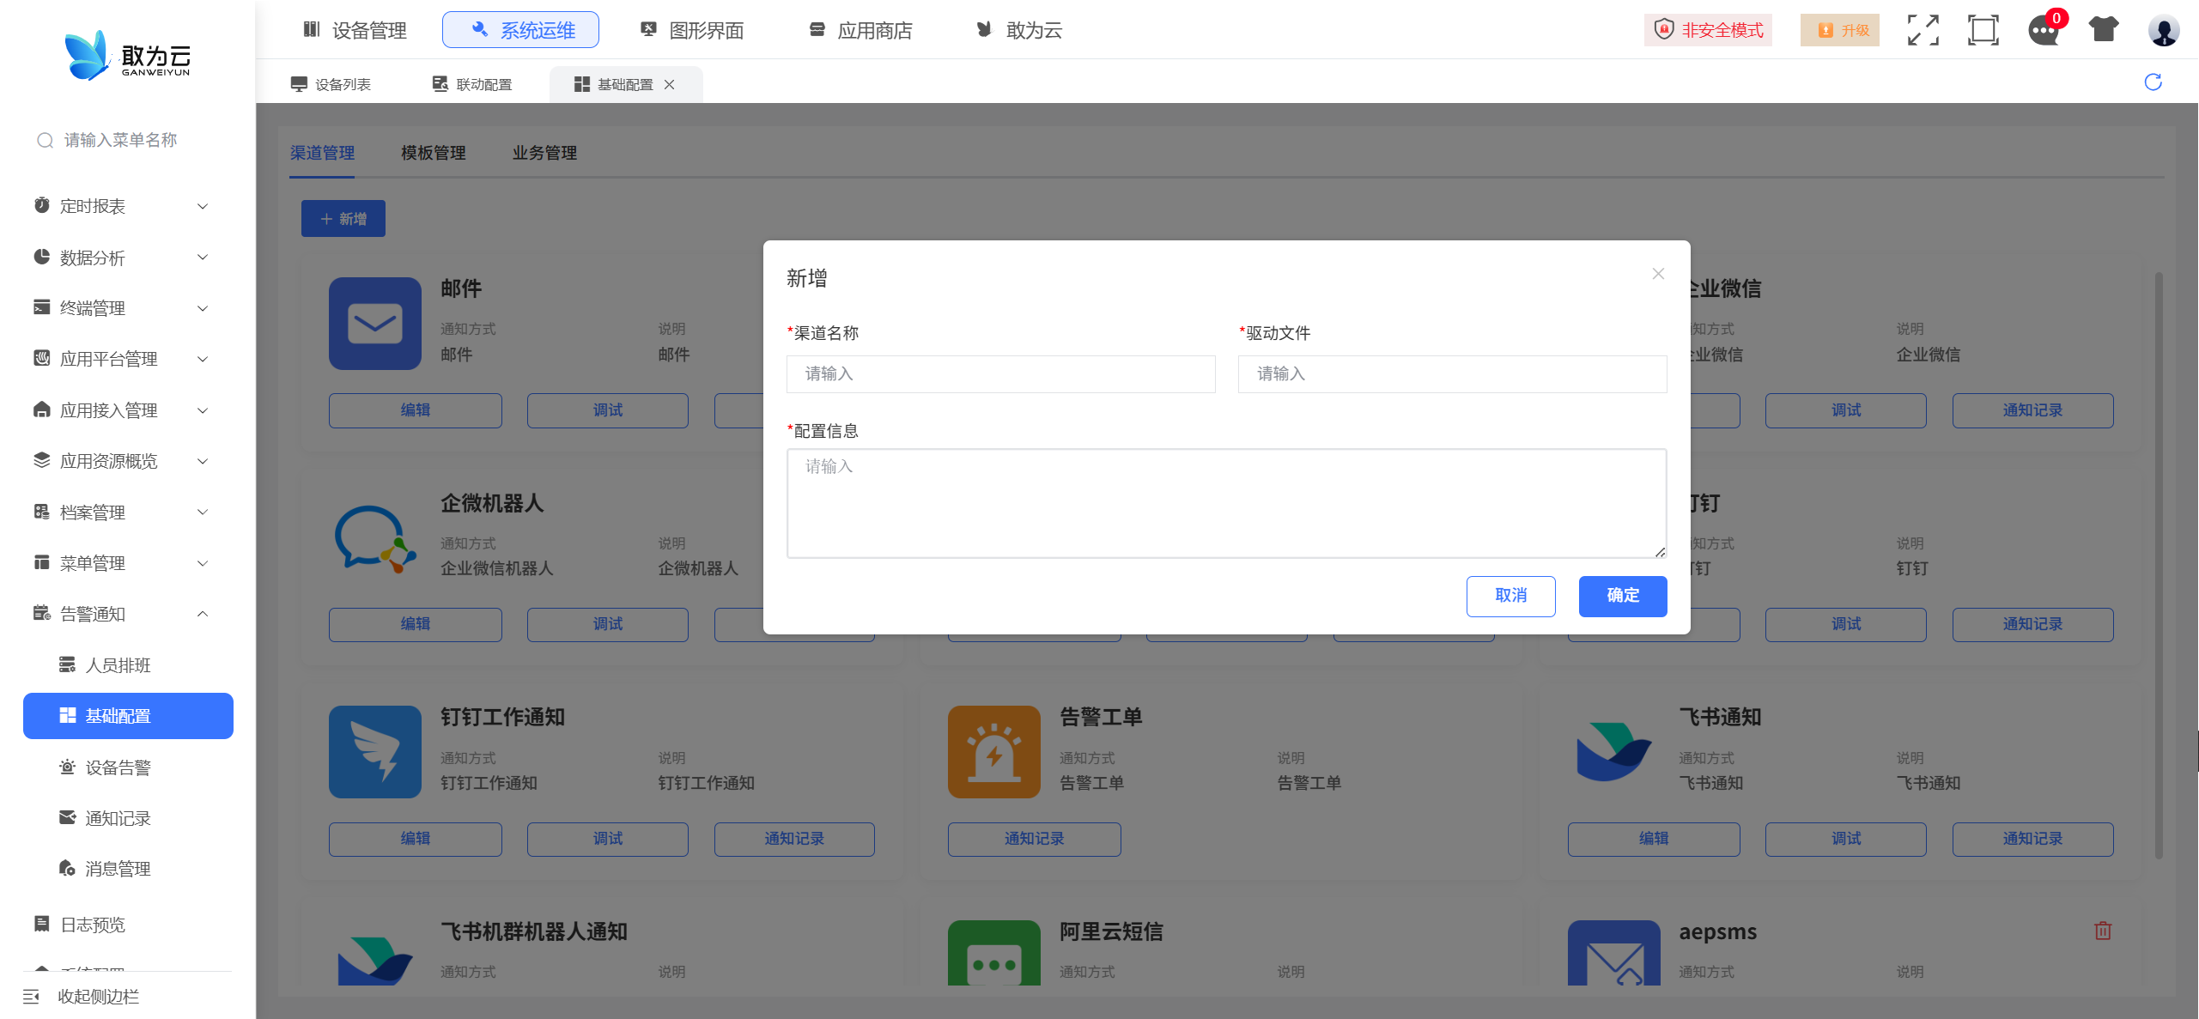Switch to 模板管理 tab

pyautogui.click(x=434, y=153)
